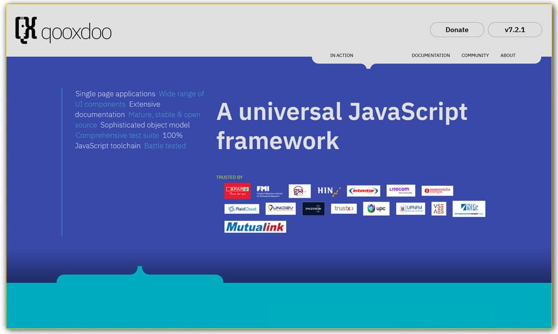
Task: Click the PlaidCloud logo
Action: pos(242,208)
